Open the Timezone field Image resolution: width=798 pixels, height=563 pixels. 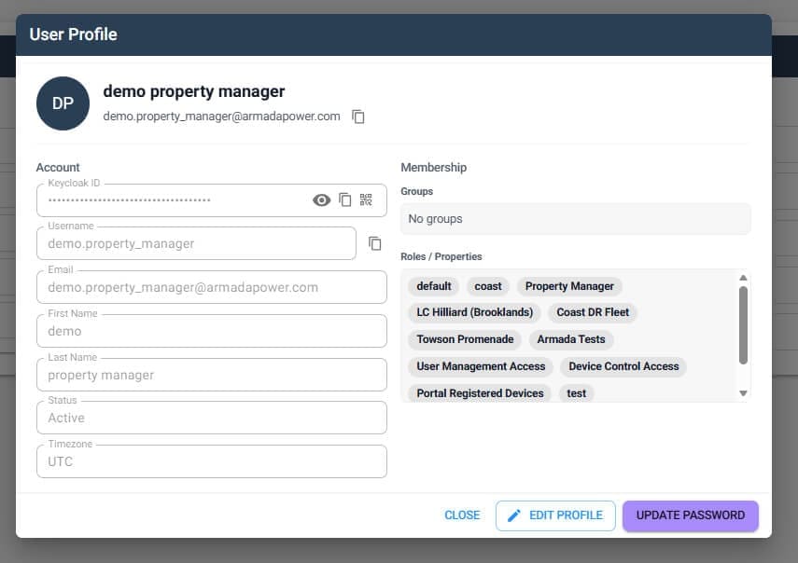pos(212,461)
